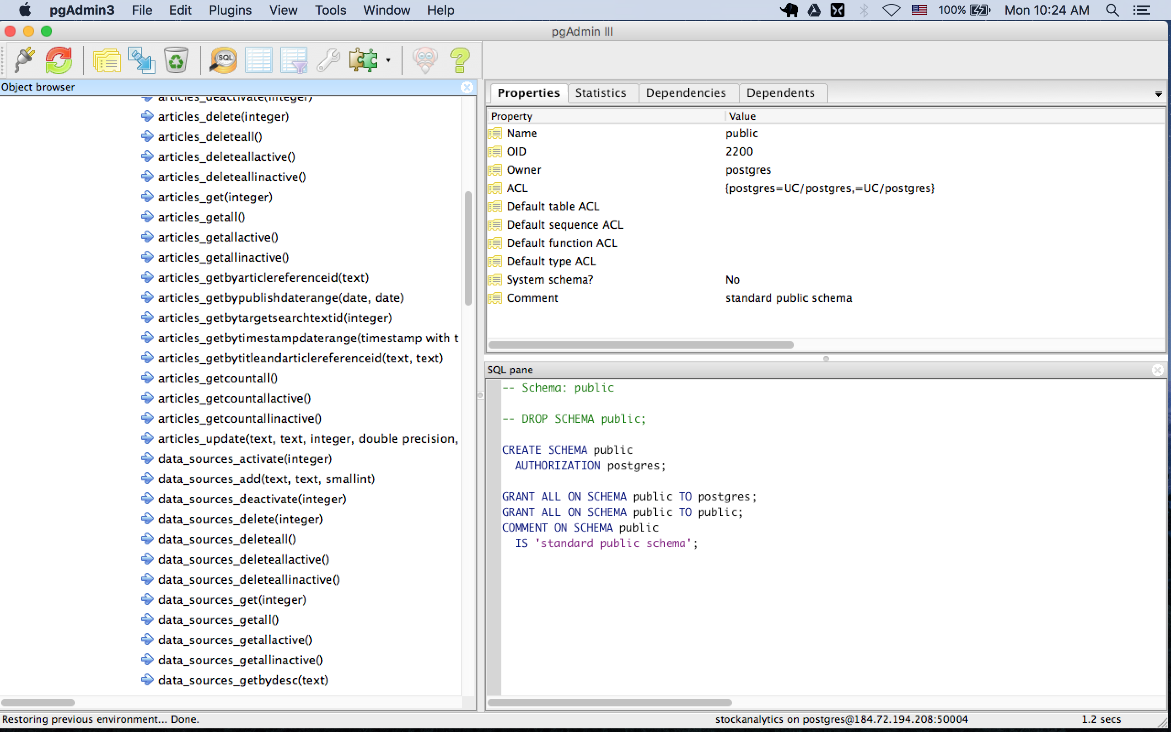
Task: Click the Create new object icon
Action: 141,60
